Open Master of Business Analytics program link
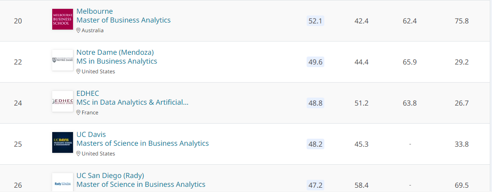The height and width of the screenshot is (193, 492). coord(123,20)
